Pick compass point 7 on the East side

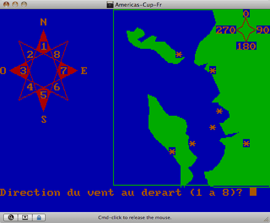point(64,71)
